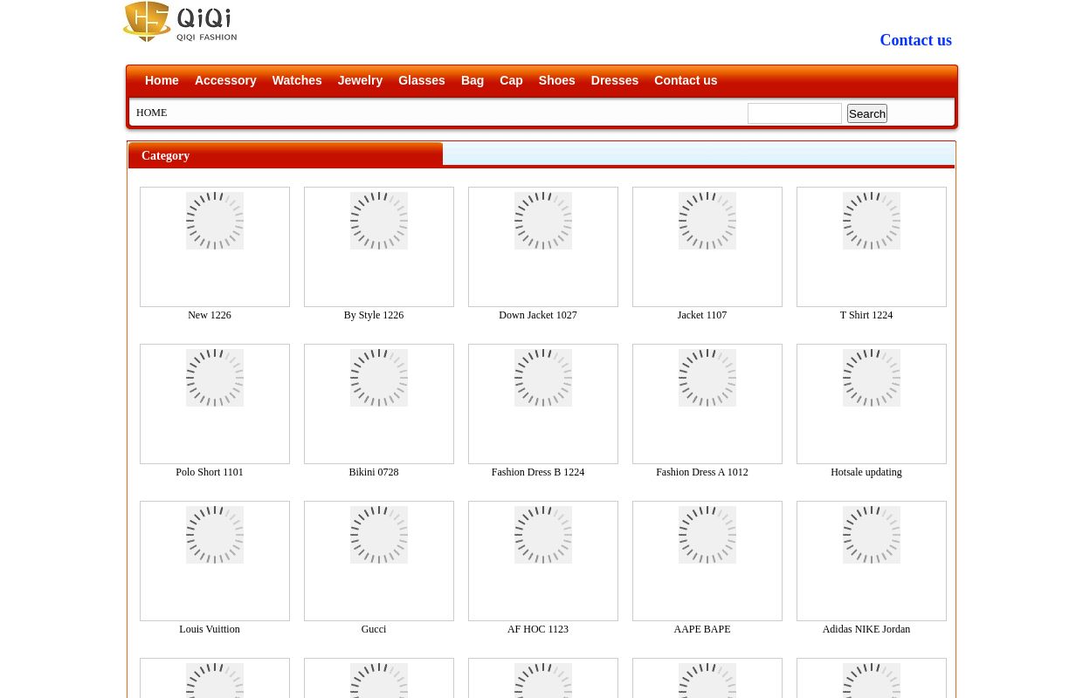Click the HOME breadcrumb link

[151, 113]
